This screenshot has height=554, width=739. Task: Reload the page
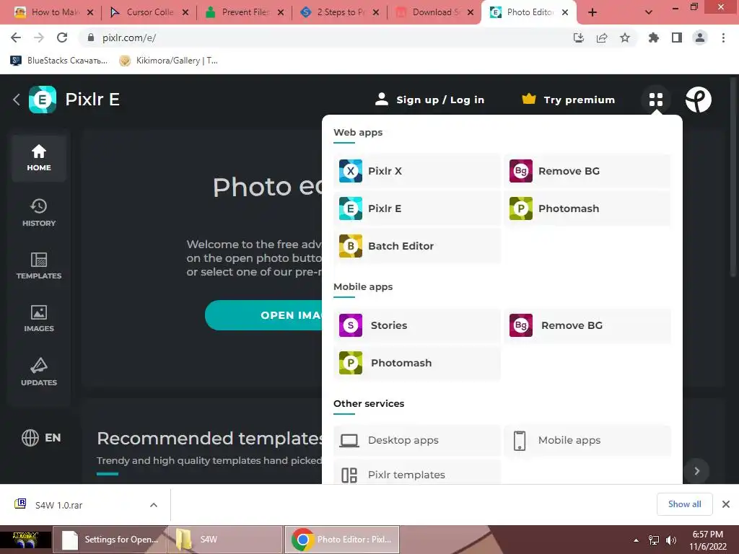tap(62, 38)
